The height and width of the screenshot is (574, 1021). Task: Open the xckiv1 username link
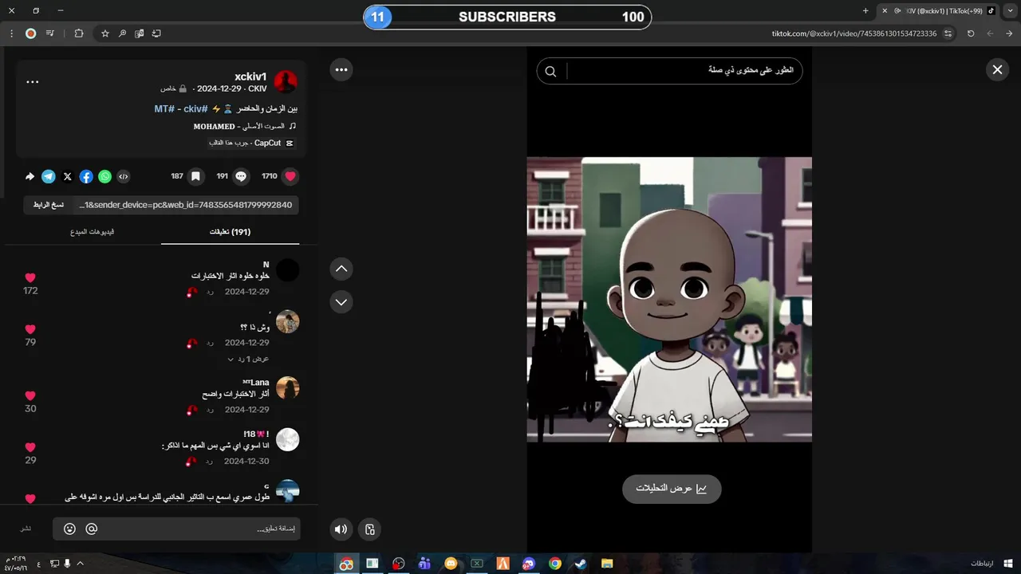point(250,77)
